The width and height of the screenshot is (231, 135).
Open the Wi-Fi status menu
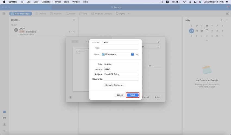185,2
